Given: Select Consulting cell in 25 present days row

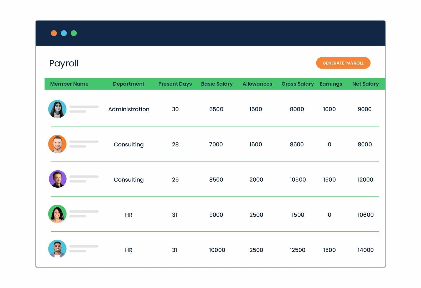Looking at the screenshot, I should 129,180.
